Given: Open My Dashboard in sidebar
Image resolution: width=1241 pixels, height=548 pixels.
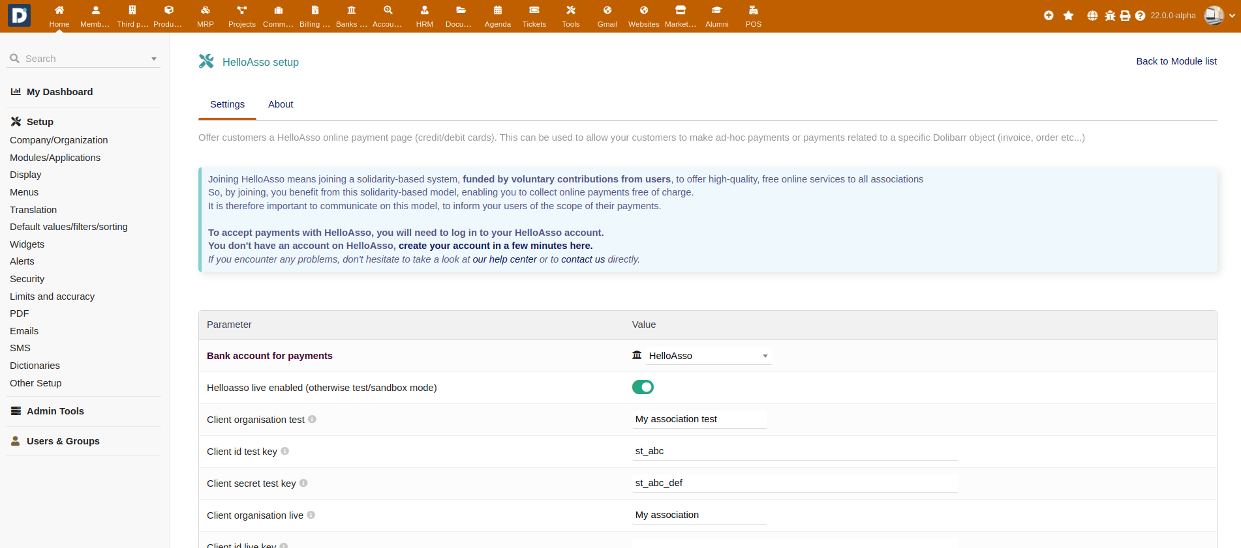Looking at the screenshot, I should [x=59, y=92].
